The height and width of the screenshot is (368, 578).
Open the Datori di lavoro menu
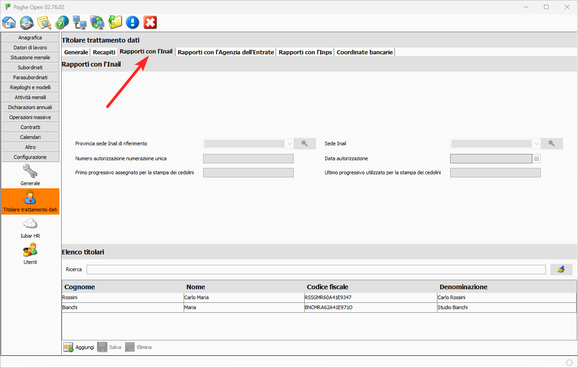(x=30, y=48)
